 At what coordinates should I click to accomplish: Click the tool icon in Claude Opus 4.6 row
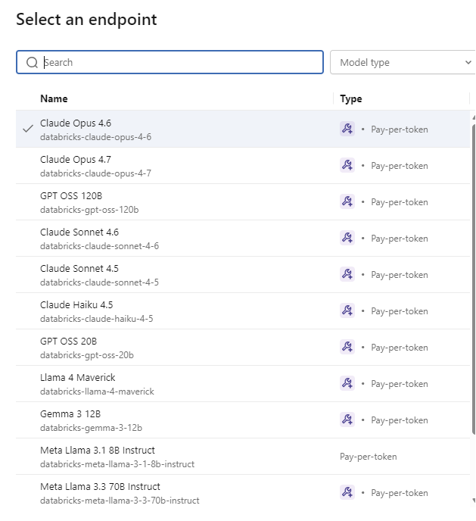point(347,129)
